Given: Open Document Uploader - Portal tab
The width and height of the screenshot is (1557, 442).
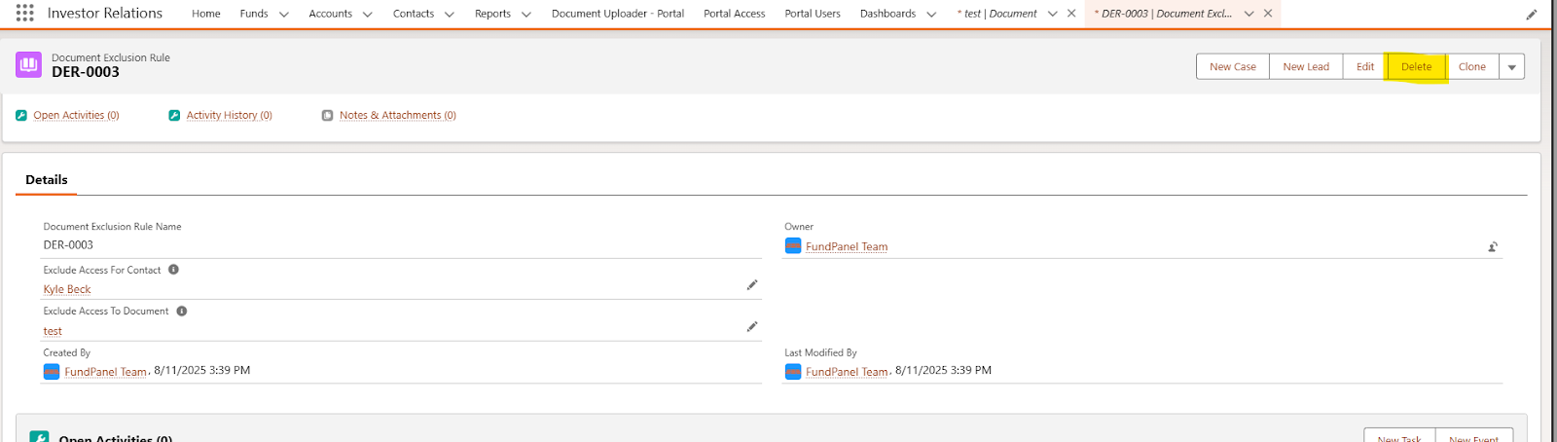Looking at the screenshot, I should tap(618, 14).
